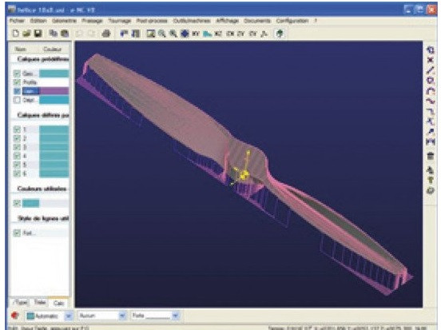Open the Fichier menu
The width and height of the screenshot is (441, 330).
[17, 21]
